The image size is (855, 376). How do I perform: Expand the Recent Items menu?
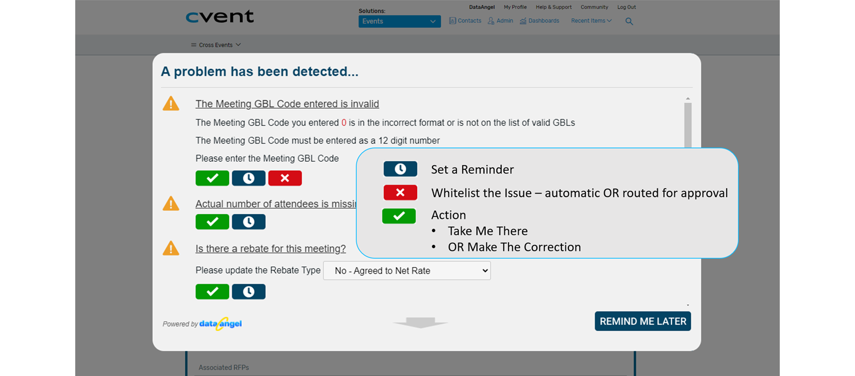click(589, 21)
